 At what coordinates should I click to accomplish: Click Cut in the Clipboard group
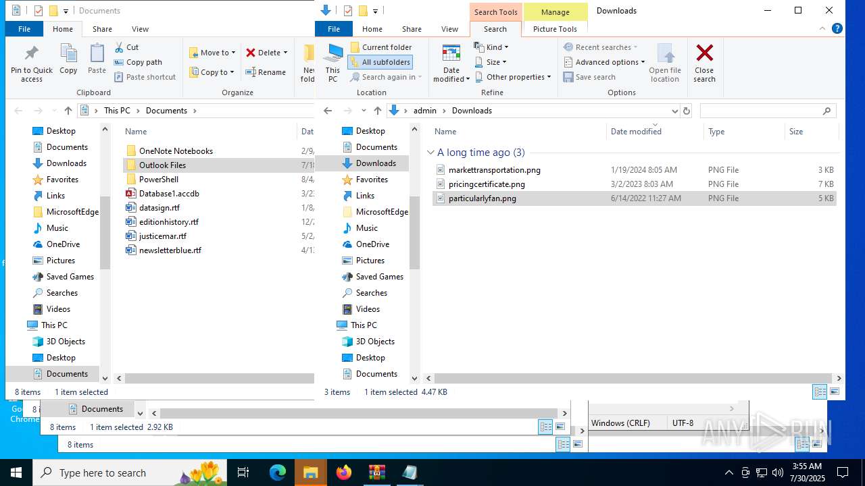coord(126,47)
